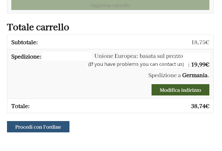Click the Spedizione label
222x151 pixels.
click(26, 57)
